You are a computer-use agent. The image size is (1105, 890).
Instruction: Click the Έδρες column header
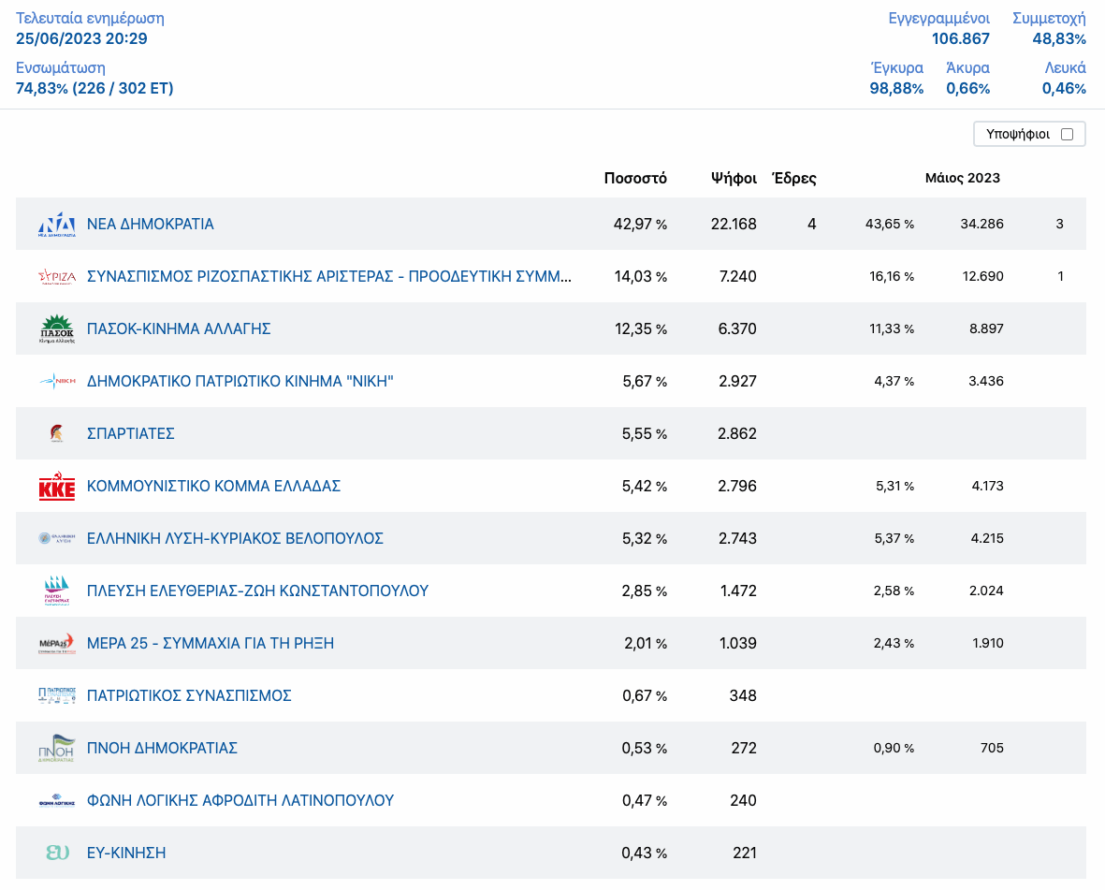tap(794, 179)
